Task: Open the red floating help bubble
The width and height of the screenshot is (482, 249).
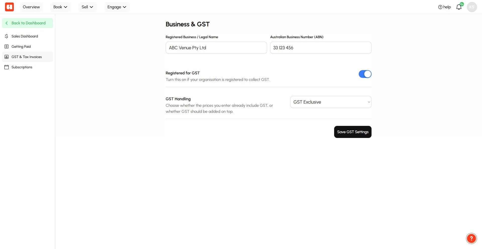Action: pos(471,238)
